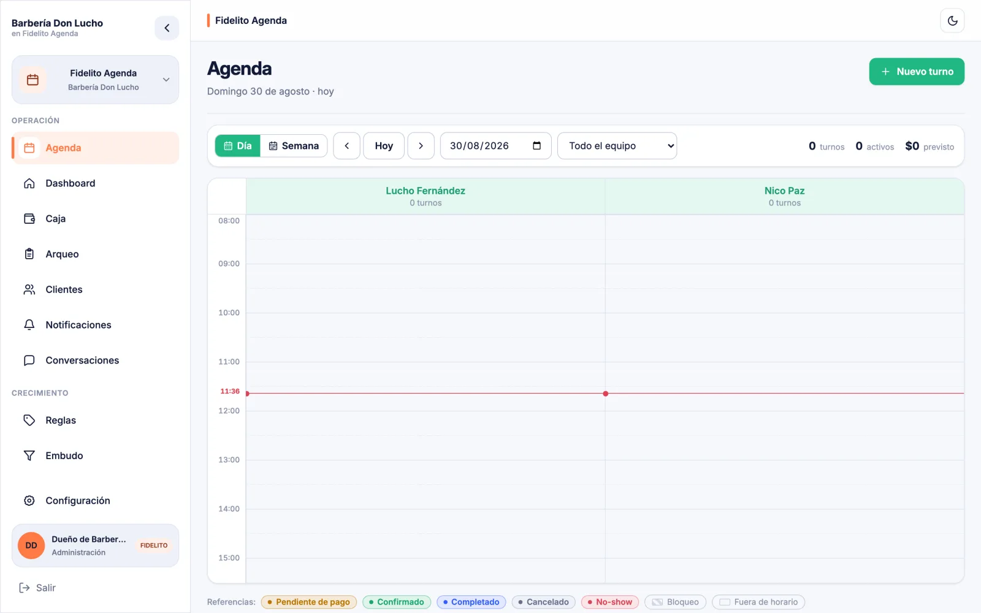Open the Dueño de Barber... user profile card

(x=95, y=546)
